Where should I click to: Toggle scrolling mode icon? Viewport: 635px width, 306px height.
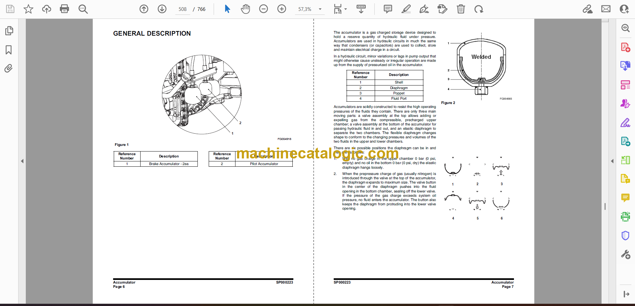[361, 9]
